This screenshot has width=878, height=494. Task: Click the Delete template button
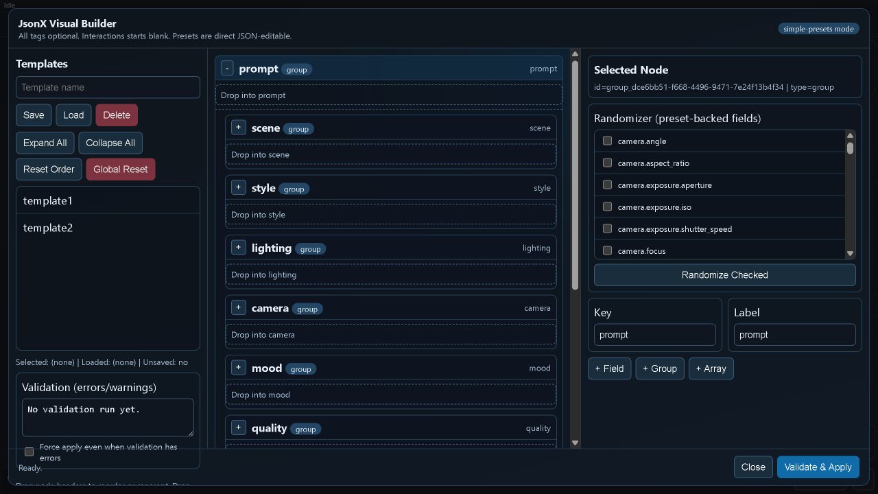click(x=117, y=115)
